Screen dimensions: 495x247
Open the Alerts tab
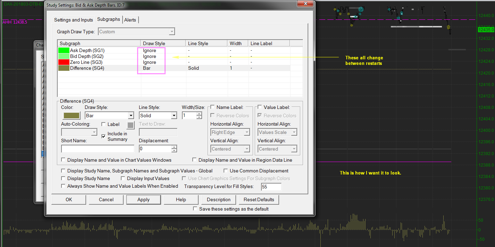[x=130, y=20]
